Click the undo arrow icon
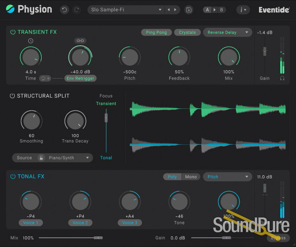Viewport: 296px width, 247px height. tap(64, 9)
